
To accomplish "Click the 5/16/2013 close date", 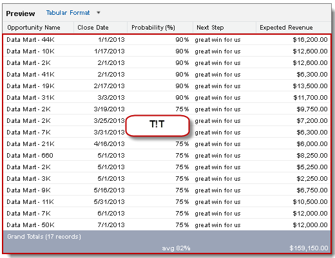I will [109, 190].
